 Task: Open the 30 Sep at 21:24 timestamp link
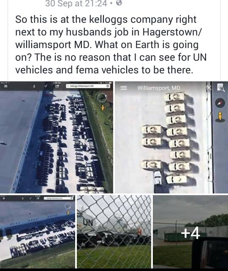76,3
